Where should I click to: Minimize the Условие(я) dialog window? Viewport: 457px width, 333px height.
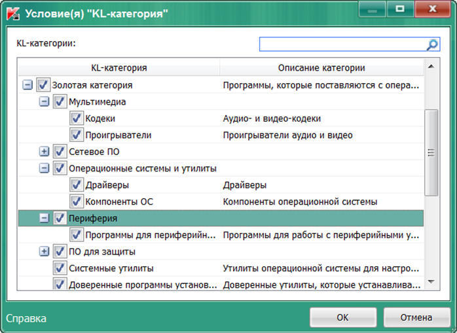tap(373, 9)
